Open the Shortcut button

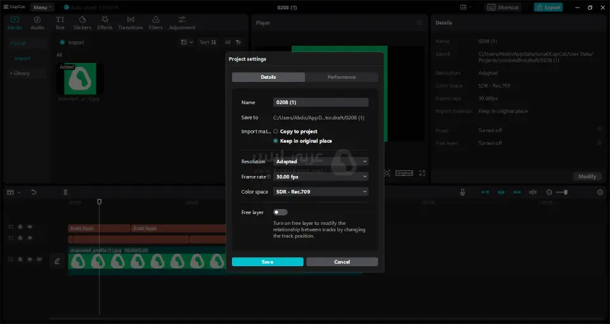503,7
